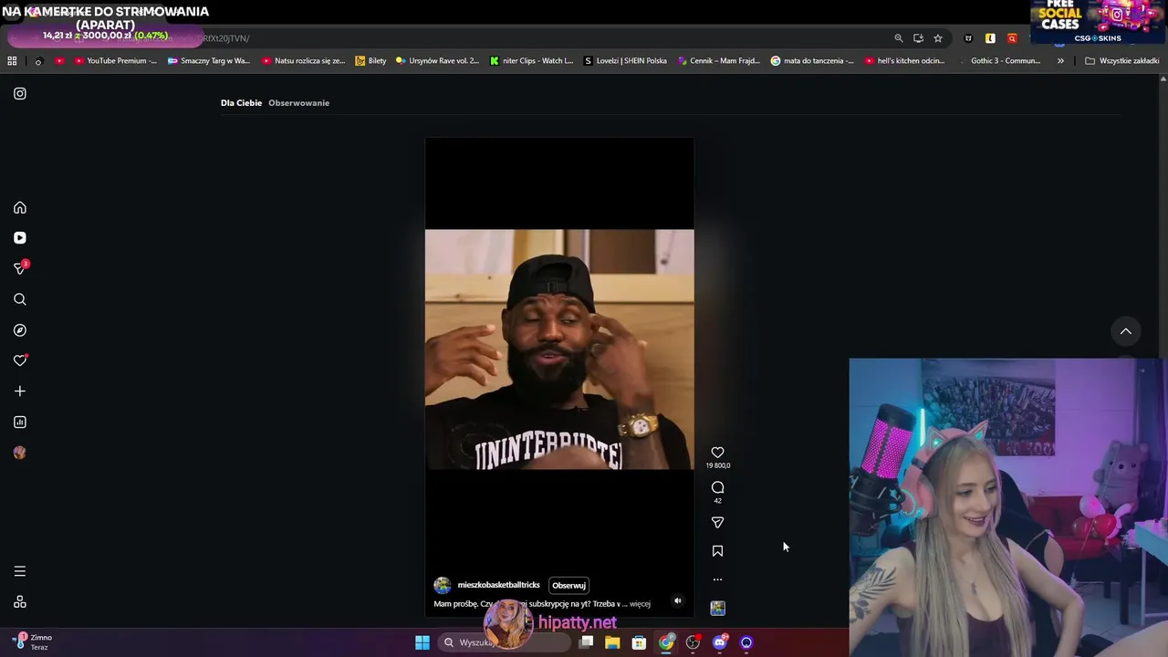
Task: Open Smaczny Targ bookmark
Action: click(208, 61)
